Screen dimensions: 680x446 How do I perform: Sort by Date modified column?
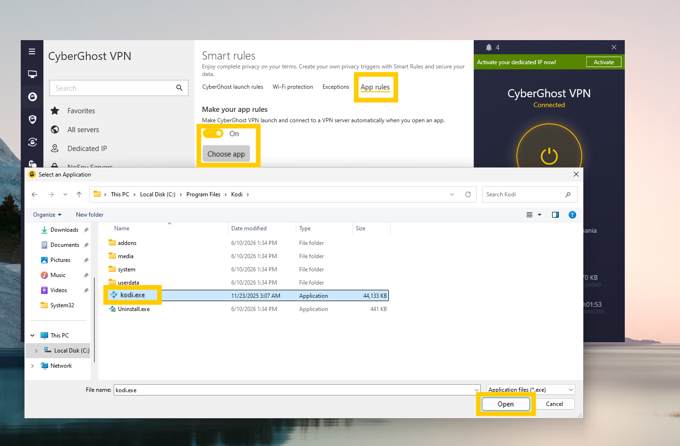click(x=249, y=228)
